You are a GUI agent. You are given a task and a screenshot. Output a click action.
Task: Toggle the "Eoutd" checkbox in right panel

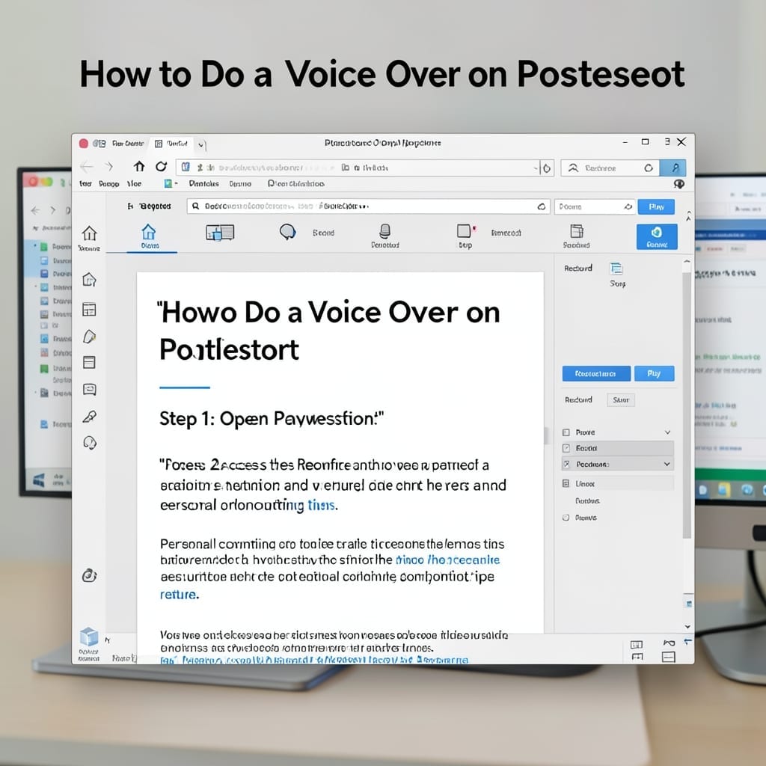(x=566, y=448)
